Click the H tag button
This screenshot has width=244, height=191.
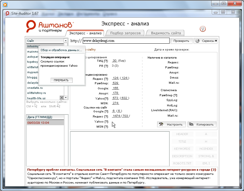point(206,142)
